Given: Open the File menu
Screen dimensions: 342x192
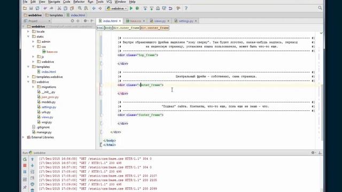Looking at the screenshot, I should (25, 2).
